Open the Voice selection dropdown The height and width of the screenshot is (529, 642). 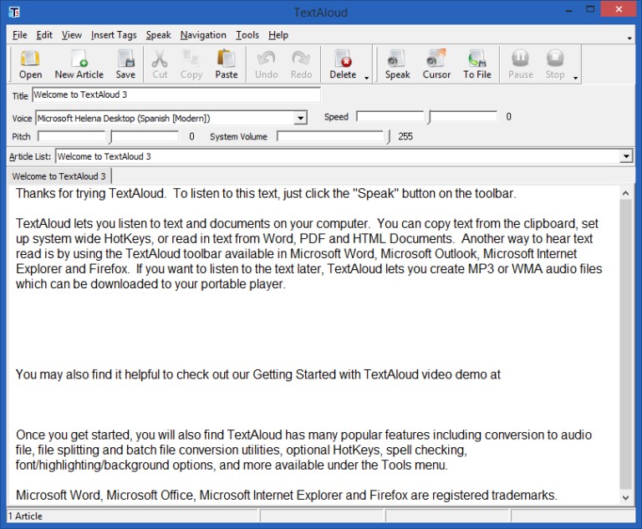301,119
